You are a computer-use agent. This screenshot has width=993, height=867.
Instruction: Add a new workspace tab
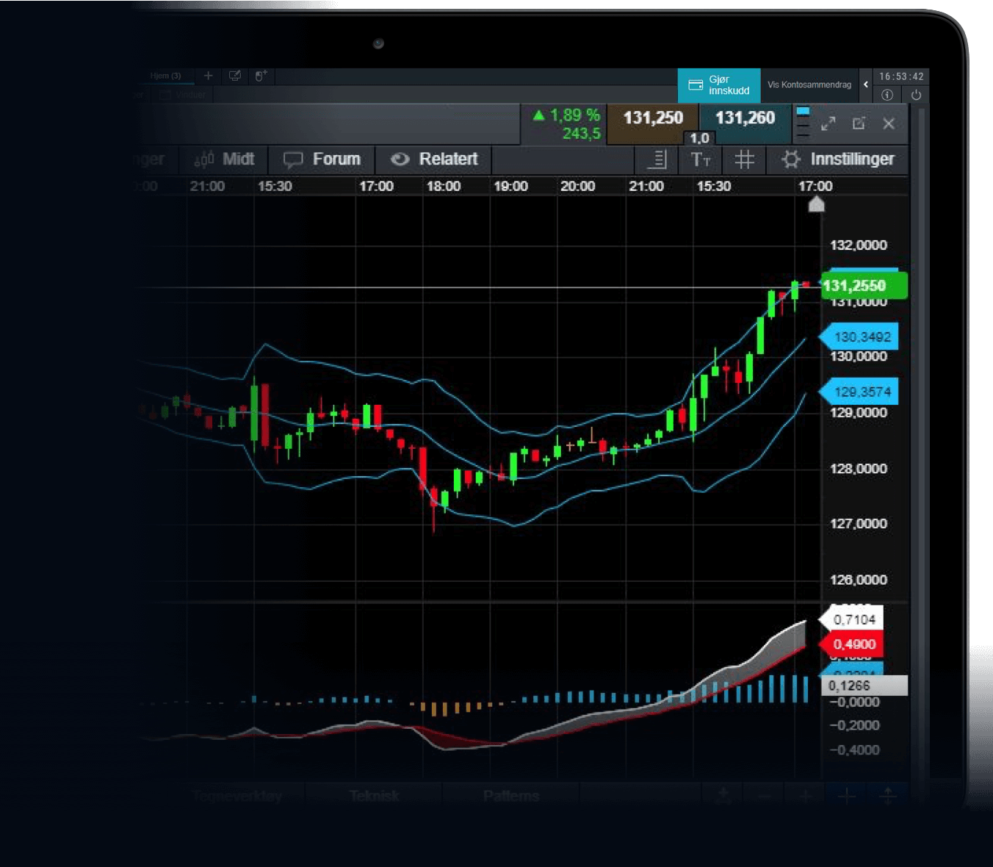point(208,76)
